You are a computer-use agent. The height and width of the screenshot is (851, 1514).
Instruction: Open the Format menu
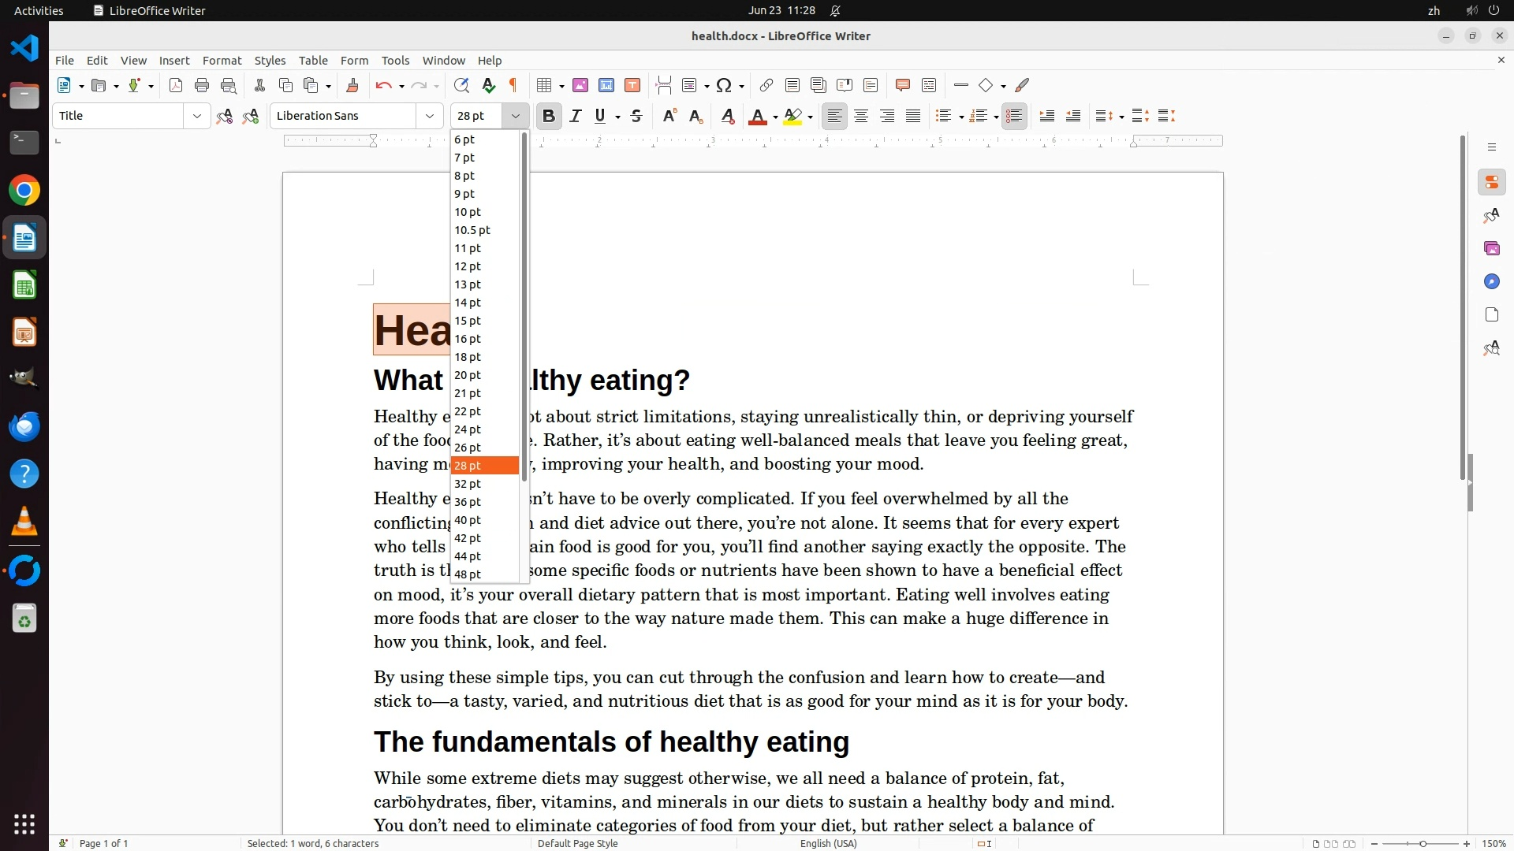click(222, 60)
